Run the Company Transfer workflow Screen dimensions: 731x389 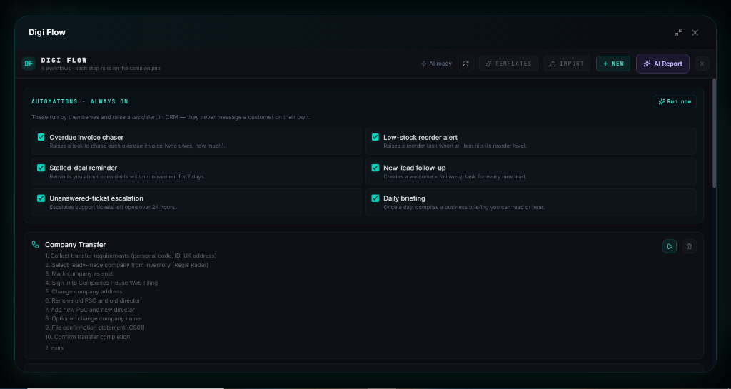670,246
